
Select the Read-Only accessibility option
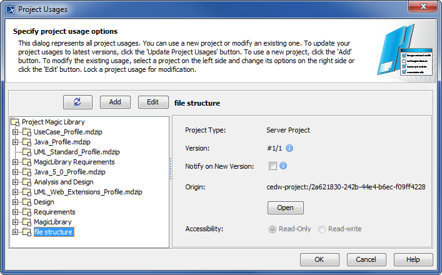coord(272,229)
